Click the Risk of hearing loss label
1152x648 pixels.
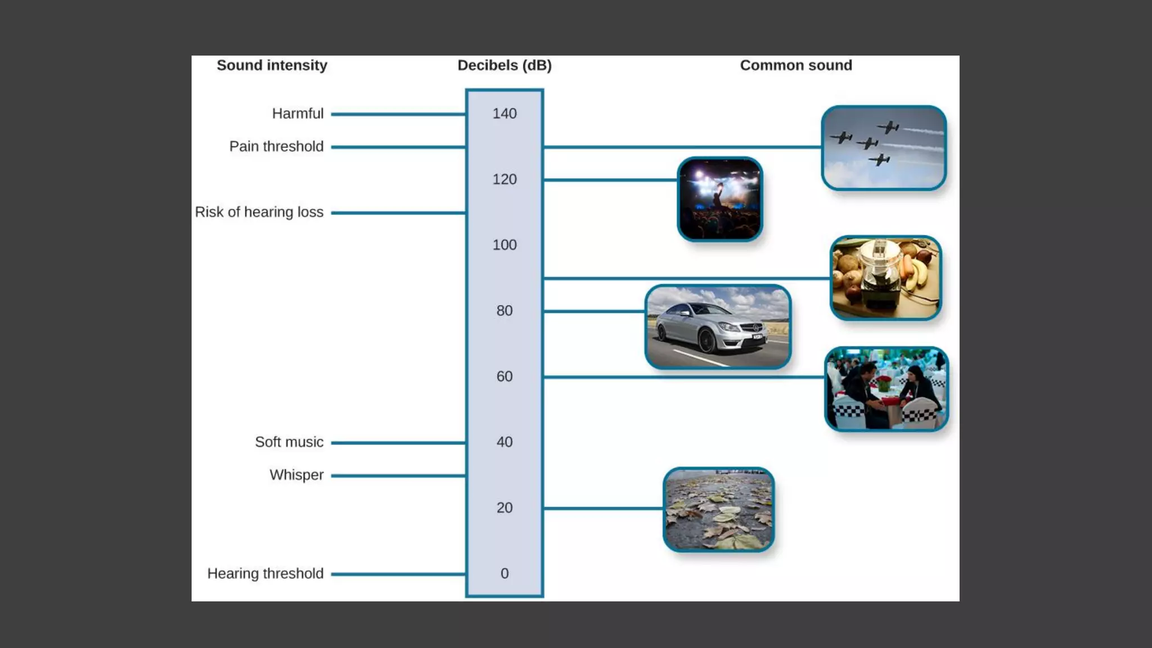[x=259, y=212]
